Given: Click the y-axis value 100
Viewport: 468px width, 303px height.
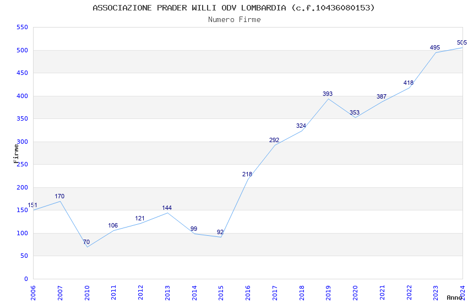Looking at the screenshot, I should click(22, 233).
